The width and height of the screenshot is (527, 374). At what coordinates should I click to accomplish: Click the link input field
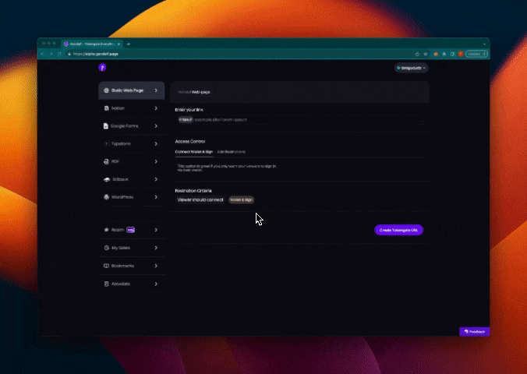[x=300, y=120]
